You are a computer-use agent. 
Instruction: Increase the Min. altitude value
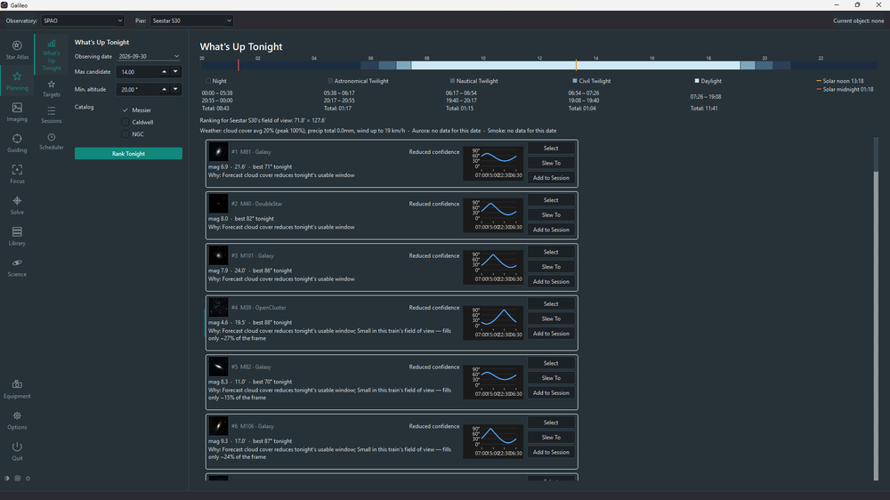pos(164,89)
